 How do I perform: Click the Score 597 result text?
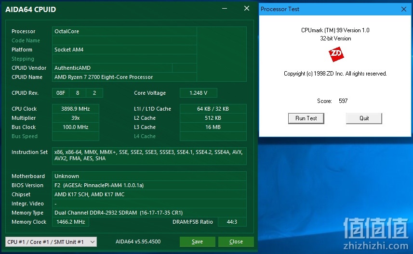click(333, 101)
